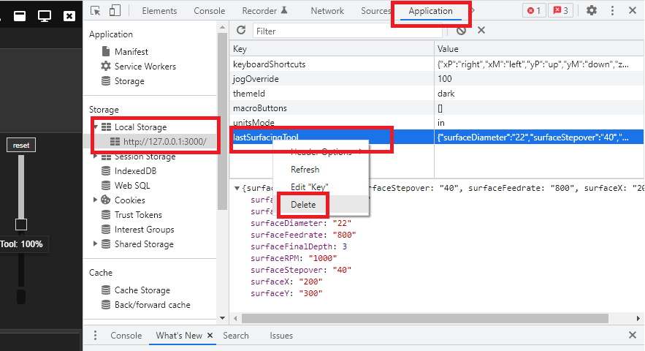Image resolution: width=645 pixels, height=351 pixels.
Task: Click the refresh storage icon beside Filter
Action: coord(240,31)
